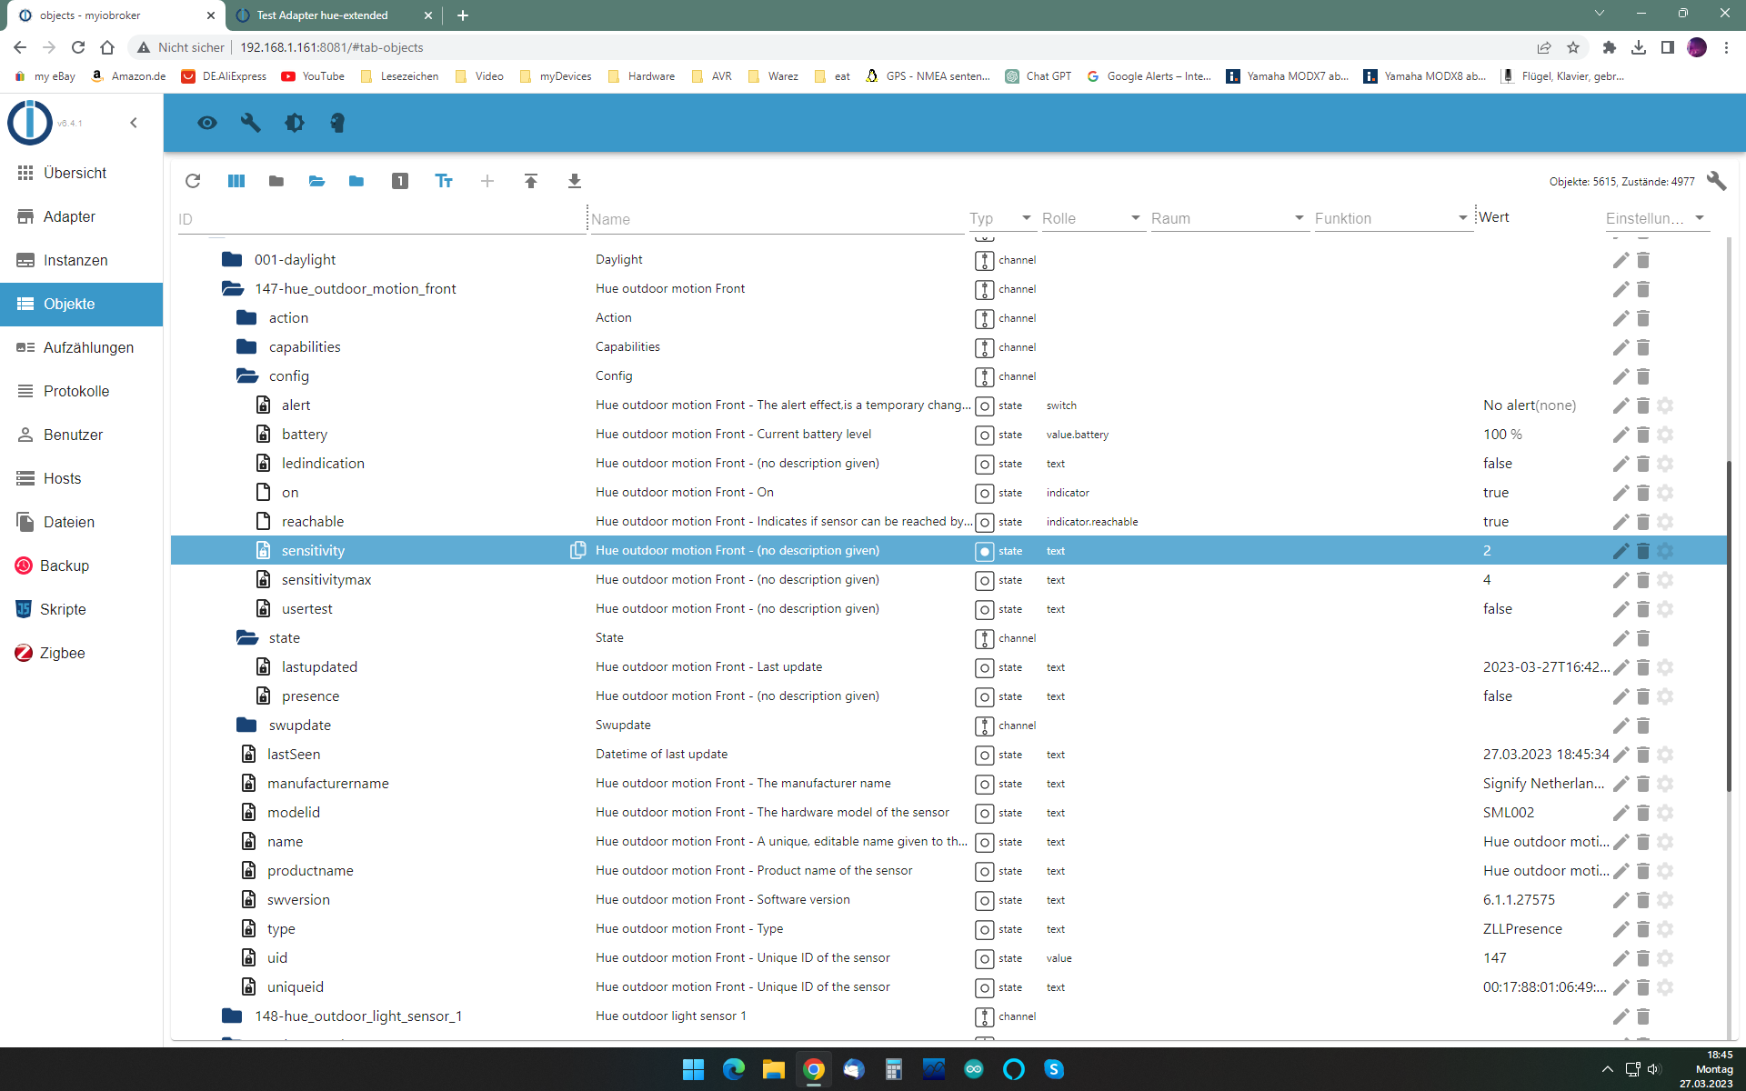Viewport: 1746px width, 1091px height.
Task: Click the ID filter input field
Action: coord(380,219)
